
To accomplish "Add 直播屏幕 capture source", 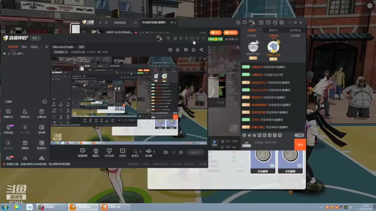I will point(83,153).
